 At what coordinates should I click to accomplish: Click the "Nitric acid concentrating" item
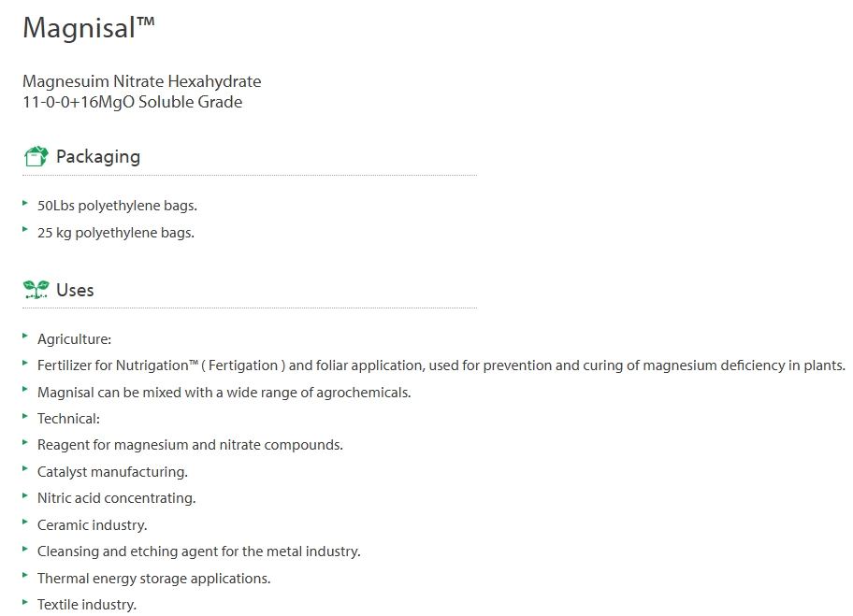tap(116, 498)
